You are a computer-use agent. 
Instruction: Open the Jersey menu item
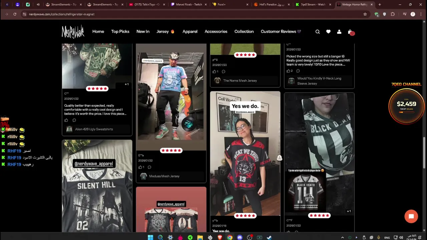point(165,31)
